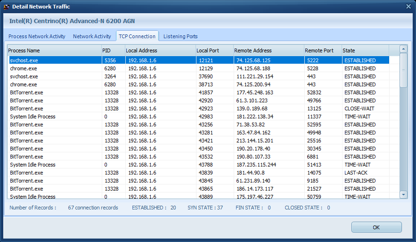Click Intel Centrino Advanced-N 6200 AGN heading
416x242 pixels.
72,21
